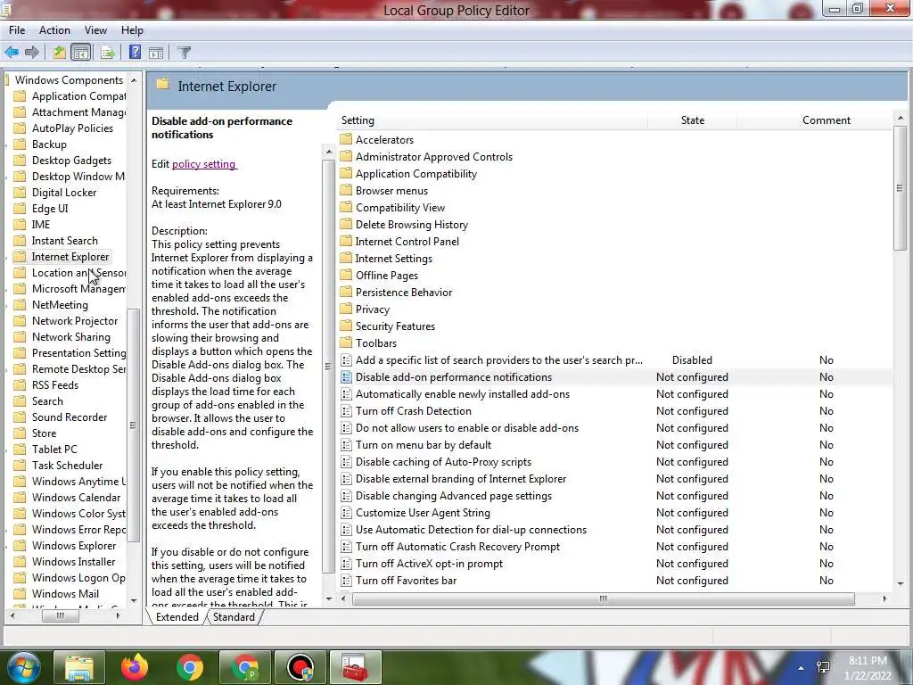Click the policy setting edit link
The width and height of the screenshot is (913, 685).
(204, 164)
